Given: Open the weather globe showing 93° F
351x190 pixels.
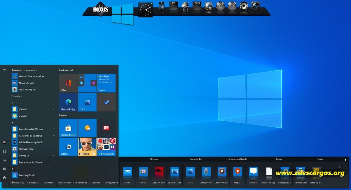Looking at the screenshot, I should click(x=185, y=7).
